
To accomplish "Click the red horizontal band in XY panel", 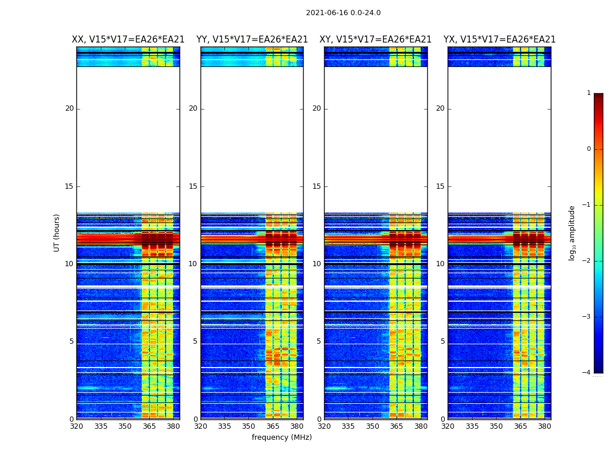I will (357, 239).
